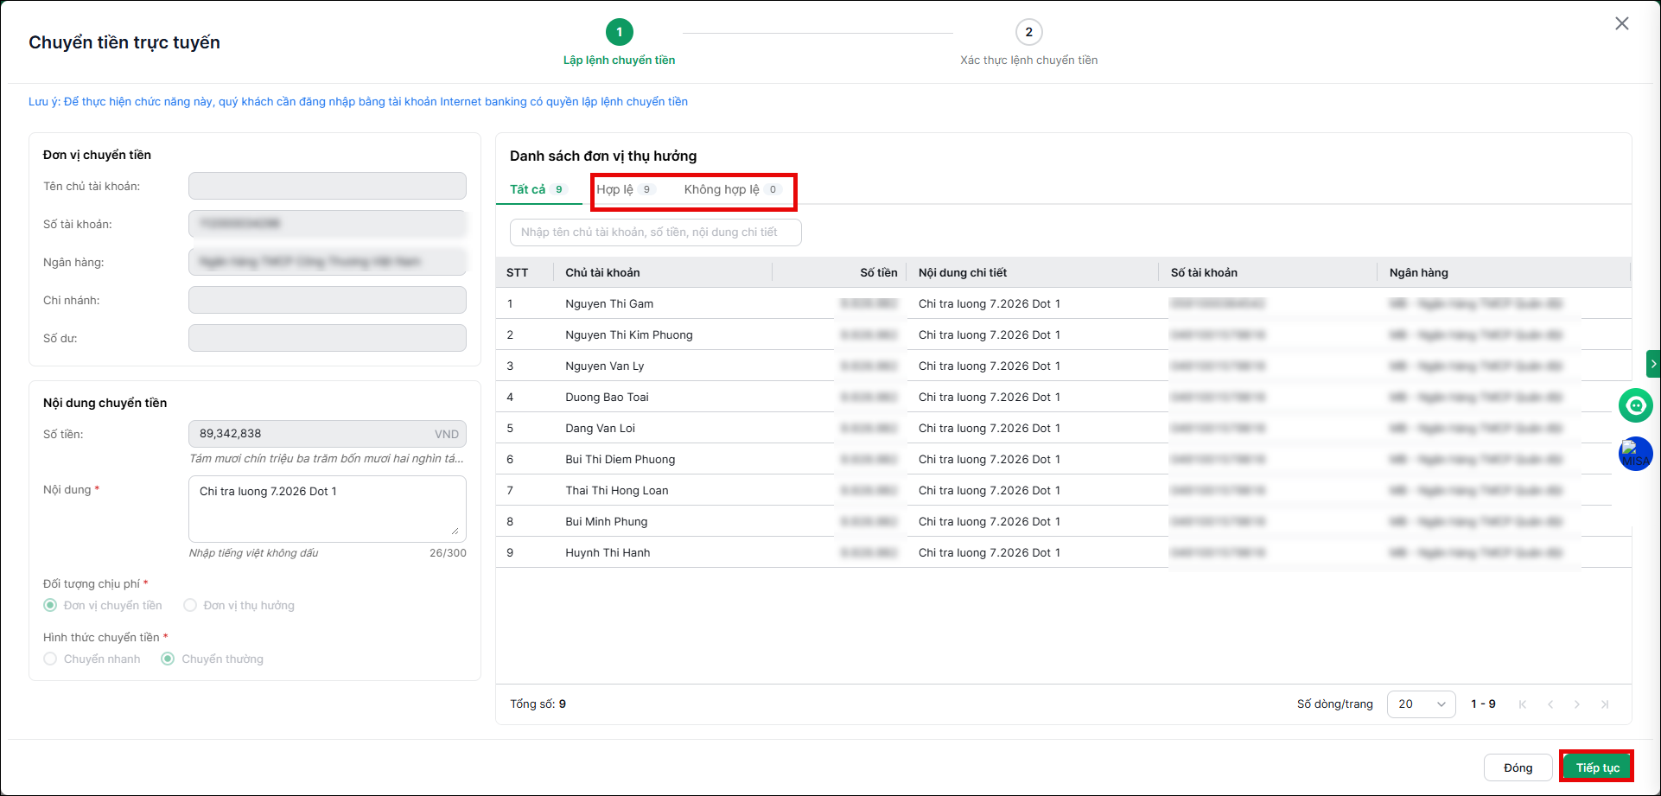The width and height of the screenshot is (1661, 796).
Task: Focus the beneficiary search input field
Action: (x=656, y=232)
